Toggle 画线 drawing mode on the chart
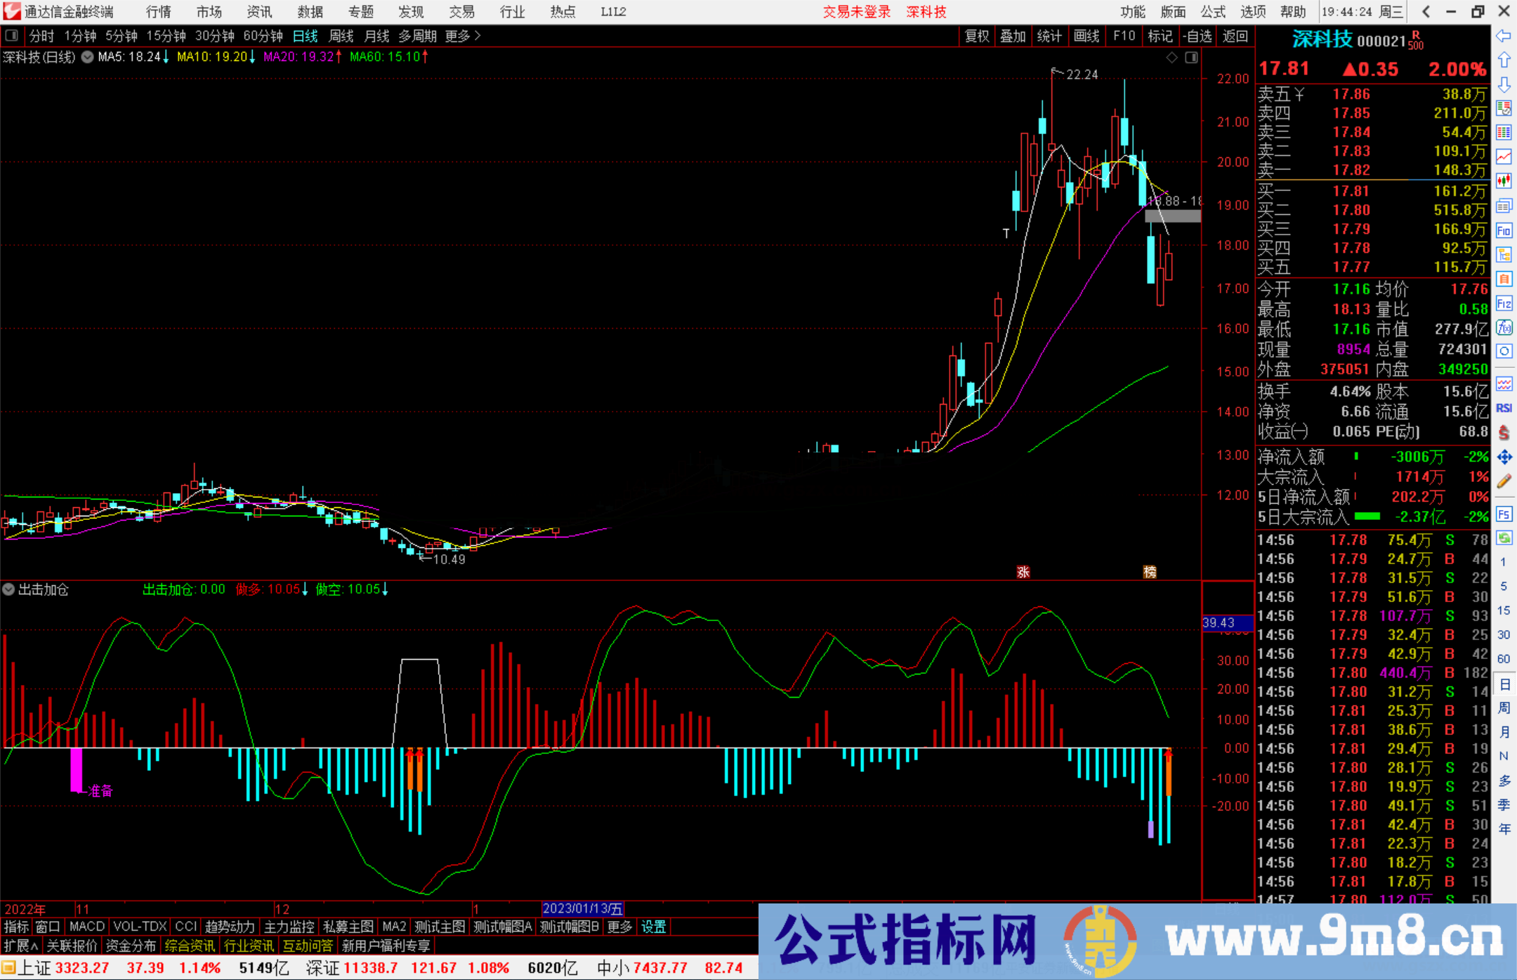The image size is (1517, 980). (1087, 36)
